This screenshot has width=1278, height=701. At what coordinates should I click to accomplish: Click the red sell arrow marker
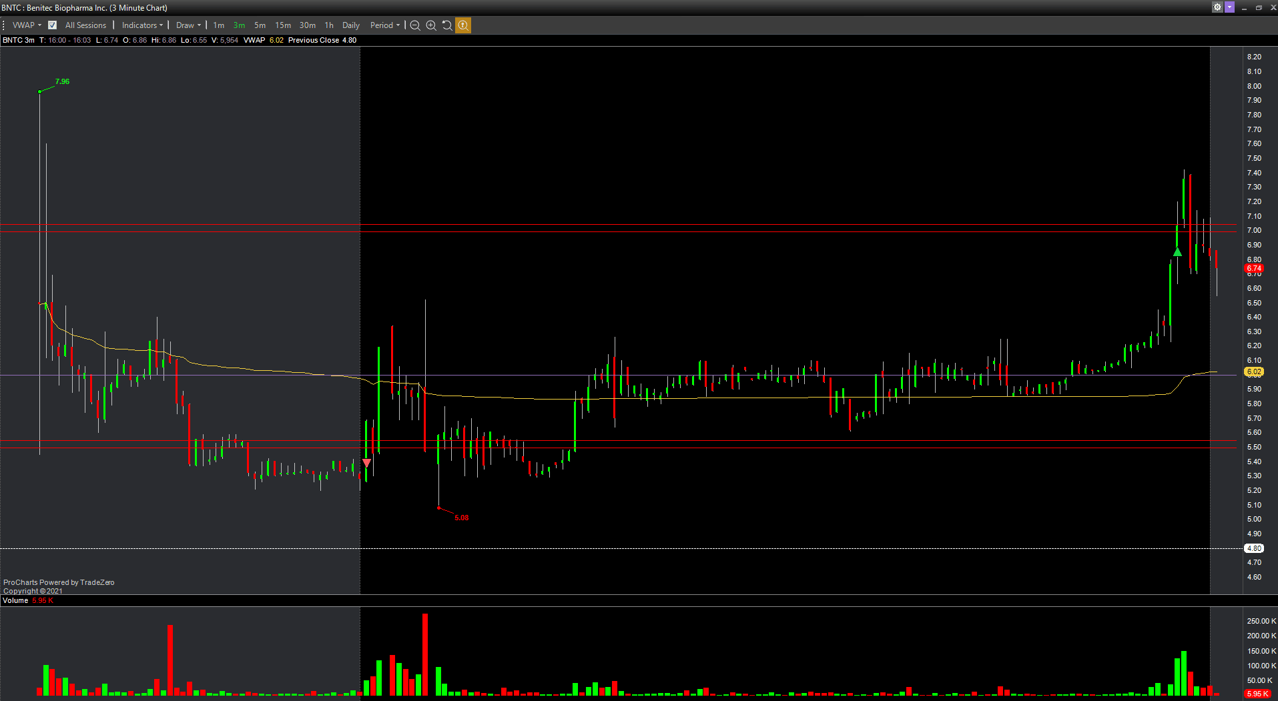(x=366, y=462)
